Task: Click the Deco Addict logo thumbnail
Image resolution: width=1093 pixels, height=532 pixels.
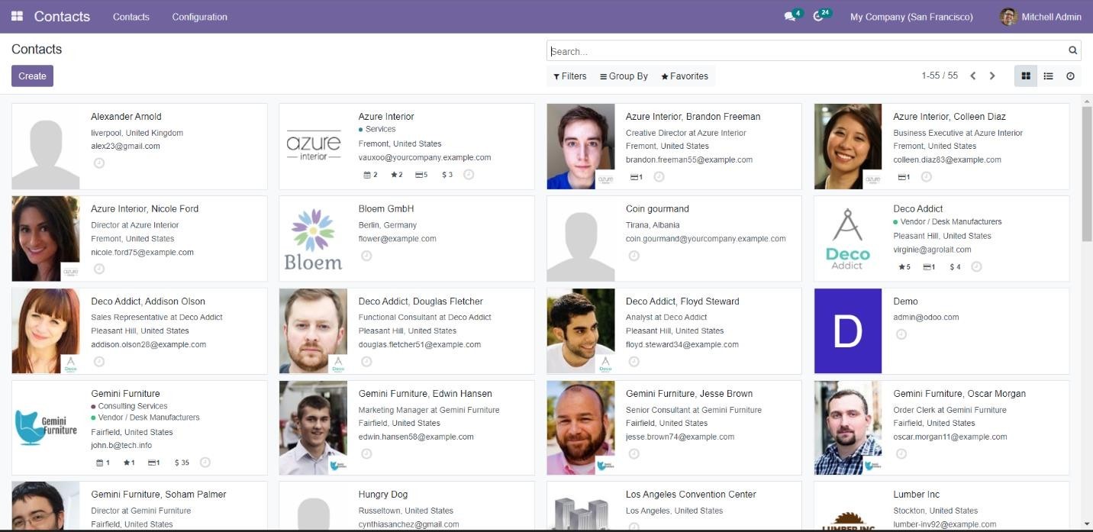Action: pyautogui.click(x=848, y=239)
